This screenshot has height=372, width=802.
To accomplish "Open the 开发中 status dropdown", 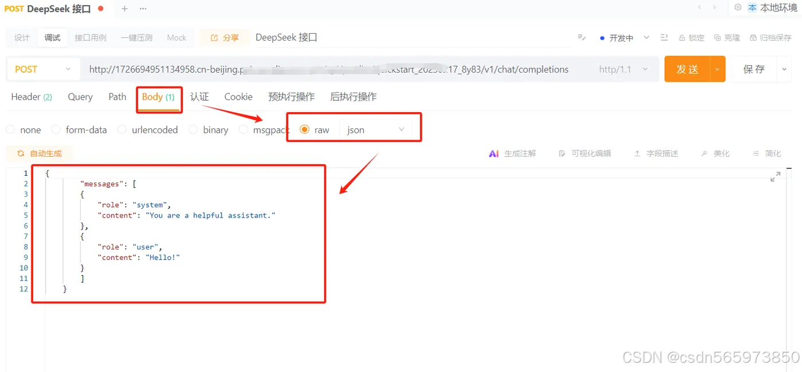I will [624, 38].
